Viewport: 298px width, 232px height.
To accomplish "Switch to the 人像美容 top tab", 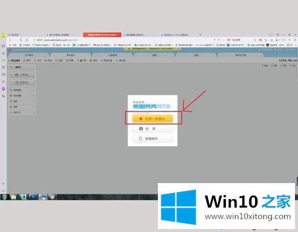I will tap(113, 55).
